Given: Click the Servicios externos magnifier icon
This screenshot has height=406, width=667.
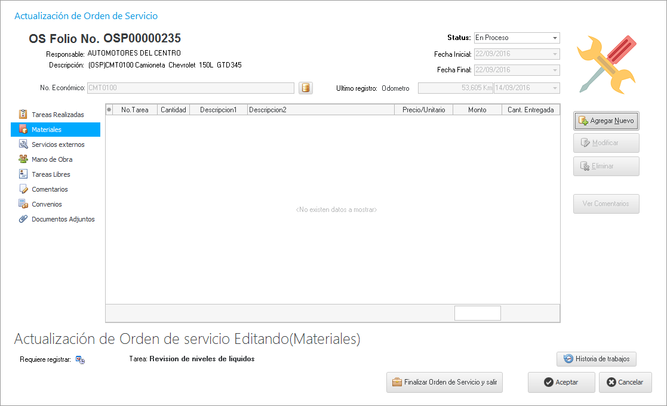Looking at the screenshot, I should 23,144.
